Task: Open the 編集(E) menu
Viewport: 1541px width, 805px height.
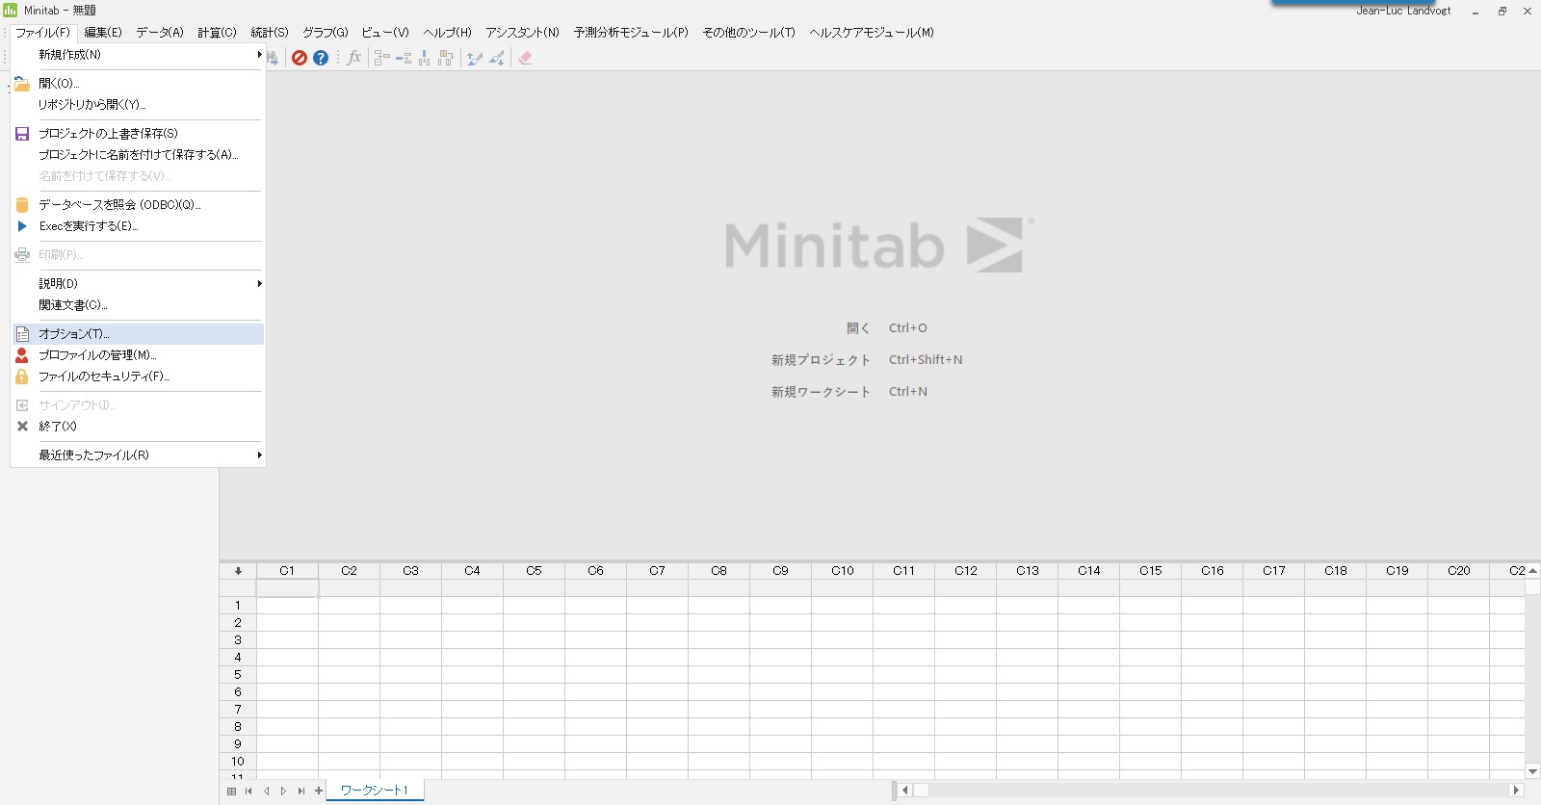Action: tap(103, 32)
